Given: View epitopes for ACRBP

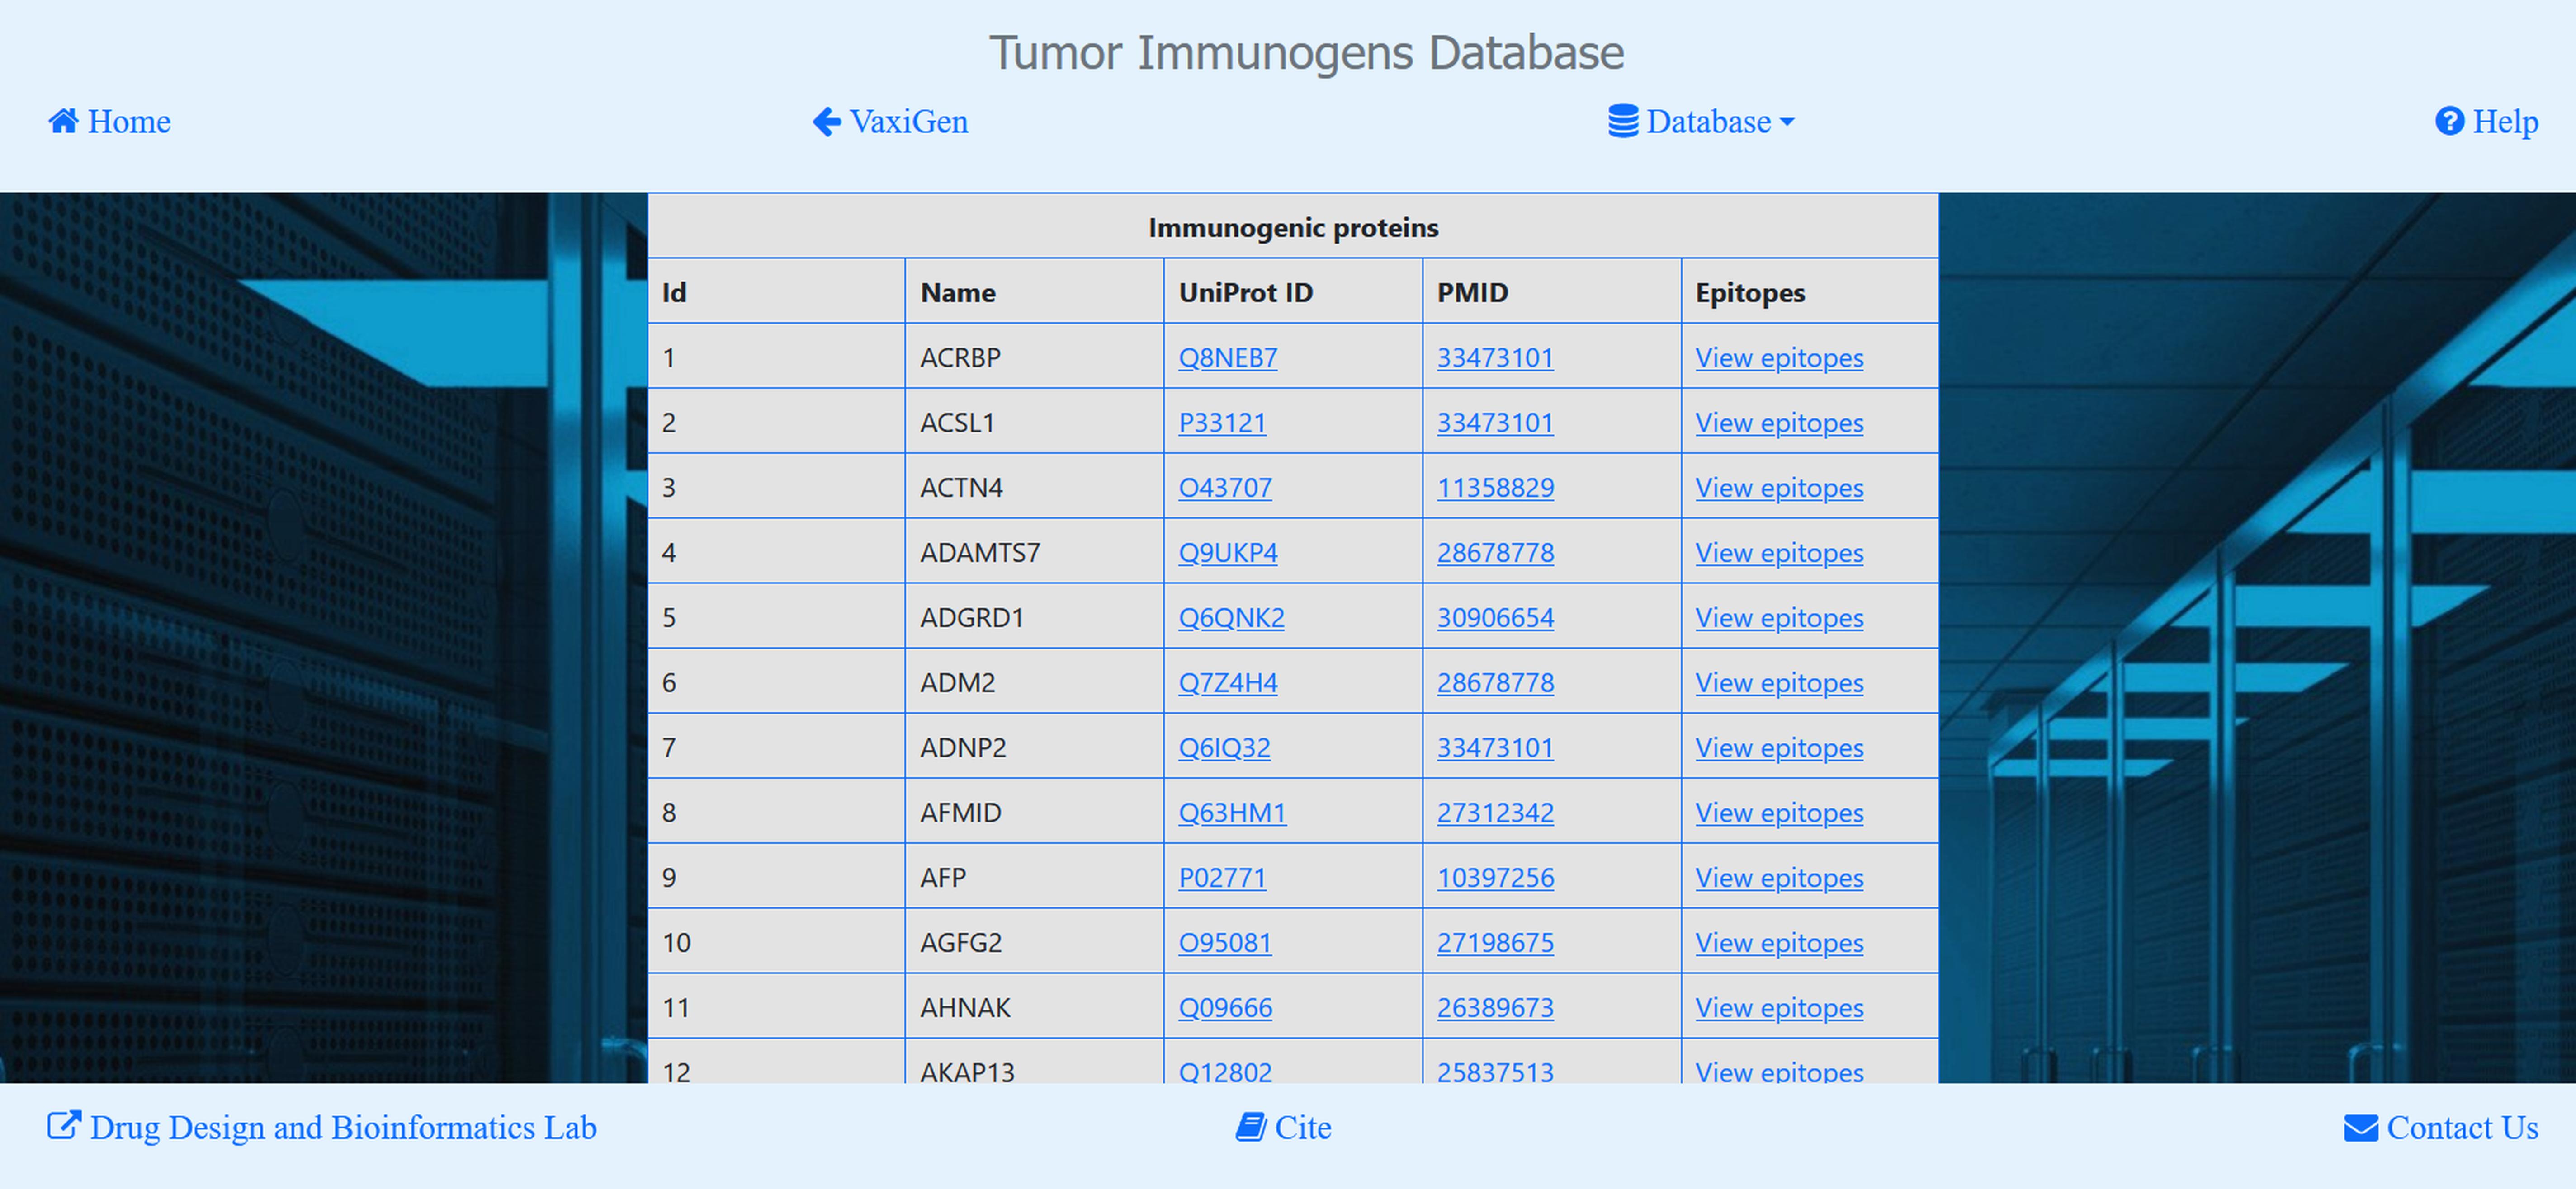Looking at the screenshot, I should [1779, 358].
